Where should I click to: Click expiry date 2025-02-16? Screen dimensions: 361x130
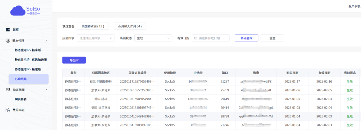coord(324,82)
